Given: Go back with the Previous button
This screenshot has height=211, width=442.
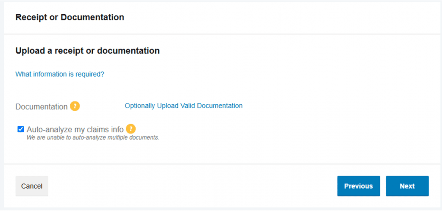Looking at the screenshot, I should coord(359,186).
